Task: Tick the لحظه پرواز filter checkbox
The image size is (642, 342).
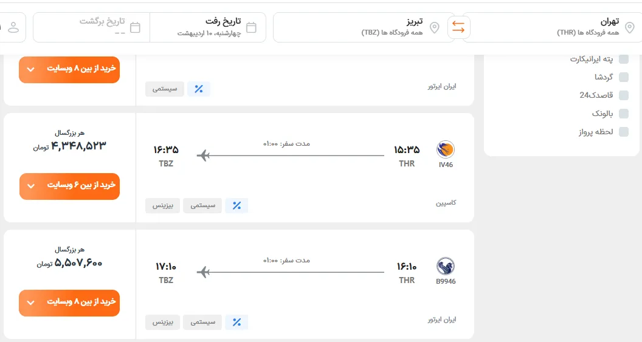Action: (624, 132)
